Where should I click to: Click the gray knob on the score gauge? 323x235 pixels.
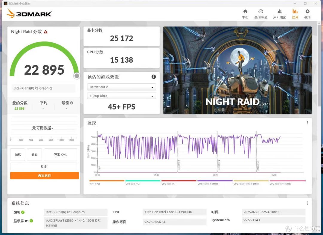[x=77, y=76]
